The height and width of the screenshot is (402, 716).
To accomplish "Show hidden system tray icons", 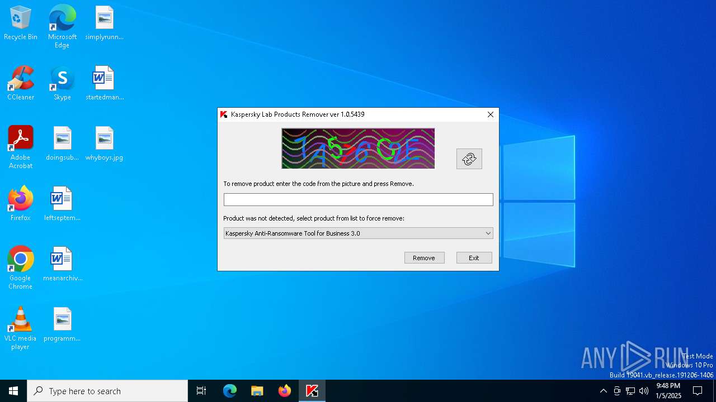I will 603,391.
